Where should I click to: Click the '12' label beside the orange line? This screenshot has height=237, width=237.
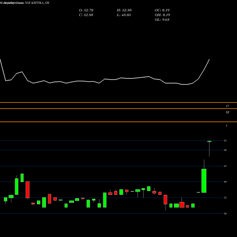click(x=228, y=112)
